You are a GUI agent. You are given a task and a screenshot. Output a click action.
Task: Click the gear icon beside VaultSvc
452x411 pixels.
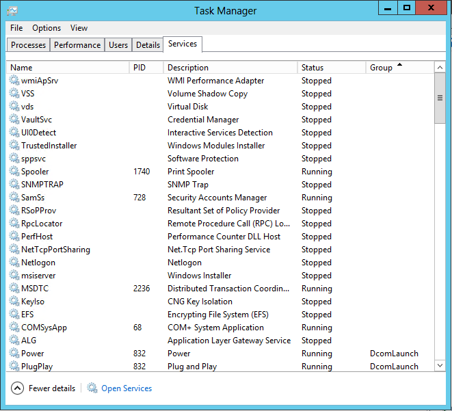(x=14, y=119)
